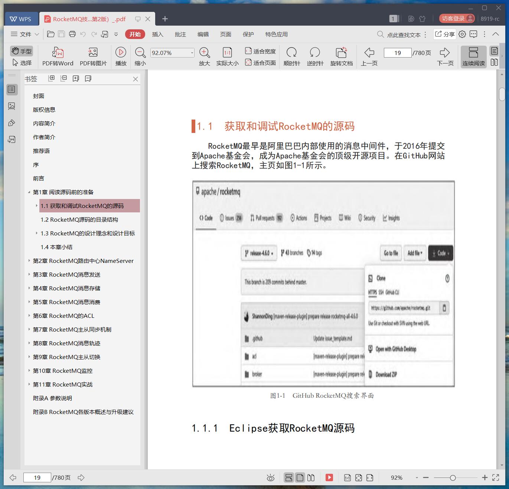Expand the 第3章 RocketMQ消息发送 bookmark
509x489 pixels.
[29, 274]
